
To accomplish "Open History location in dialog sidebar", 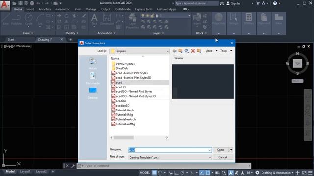I will click(93, 64).
